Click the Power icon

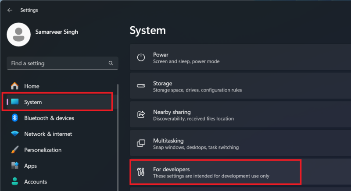(x=141, y=57)
